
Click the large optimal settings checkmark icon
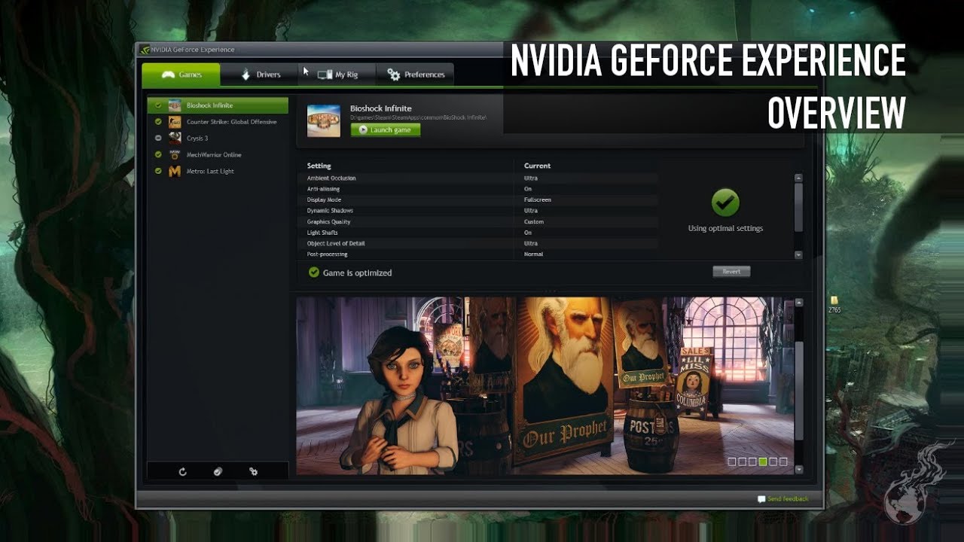point(725,202)
